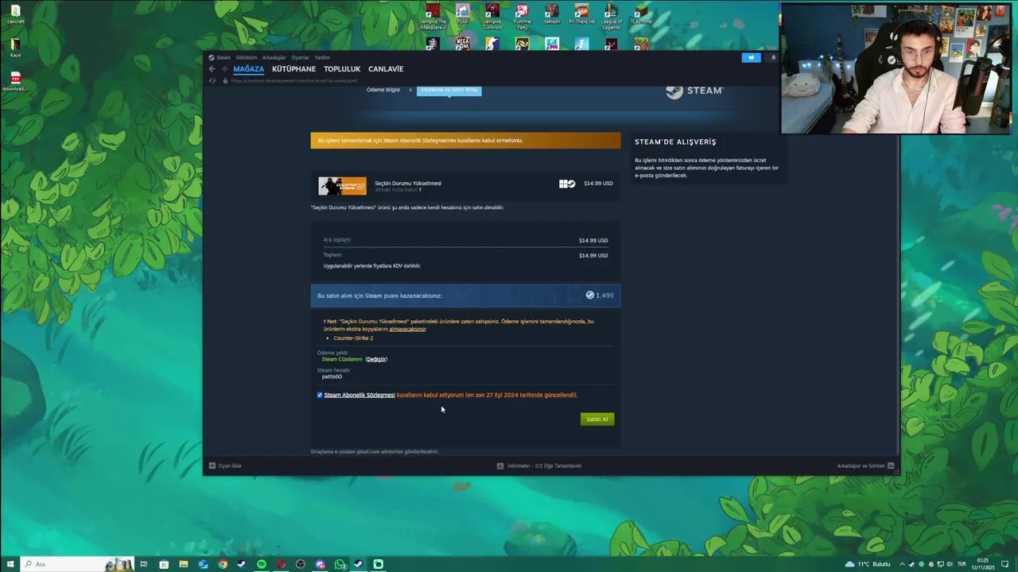1018x572 pixels.
Task: Open the Kayıt desktop icon
Action: [15, 48]
